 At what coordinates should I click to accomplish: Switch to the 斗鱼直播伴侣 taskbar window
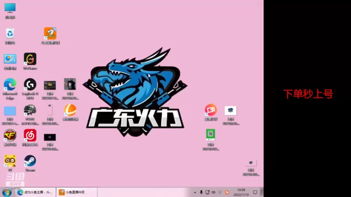(x=76, y=192)
